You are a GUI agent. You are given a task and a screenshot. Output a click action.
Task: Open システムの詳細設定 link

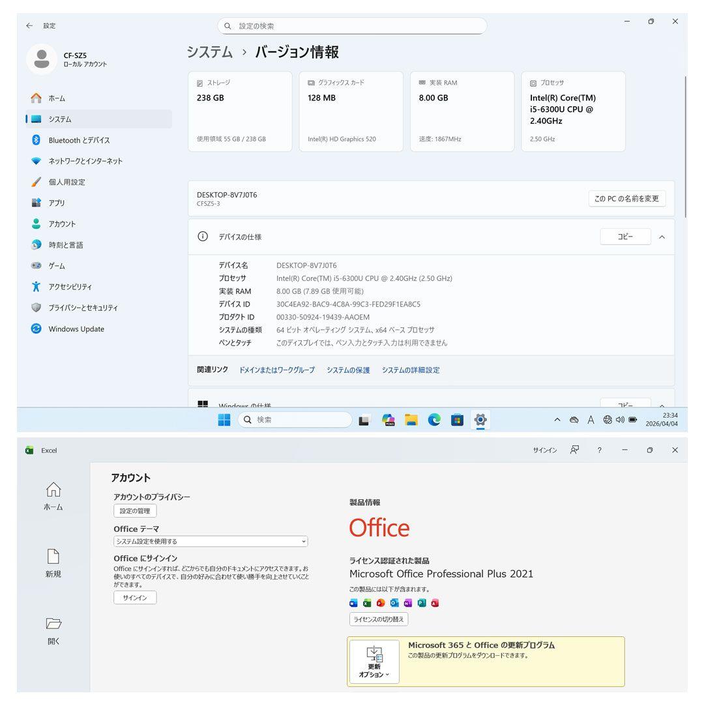tap(411, 370)
